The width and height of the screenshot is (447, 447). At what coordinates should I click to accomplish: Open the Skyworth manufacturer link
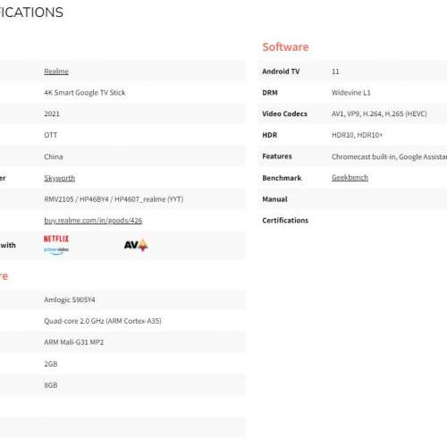59,178
